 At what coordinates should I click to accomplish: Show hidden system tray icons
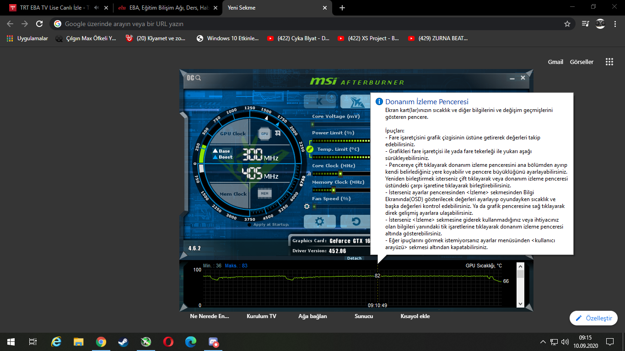(543, 341)
